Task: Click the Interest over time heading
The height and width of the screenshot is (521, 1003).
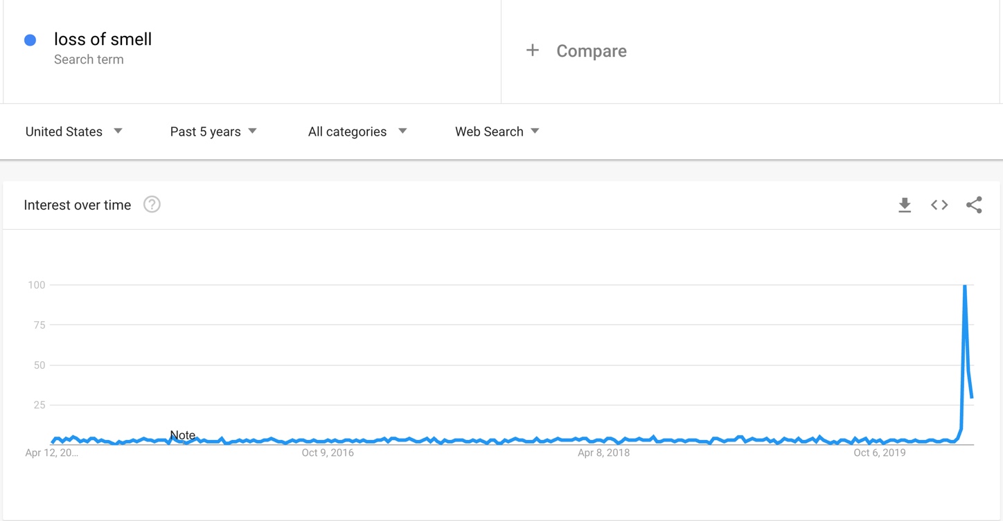Action: (78, 205)
